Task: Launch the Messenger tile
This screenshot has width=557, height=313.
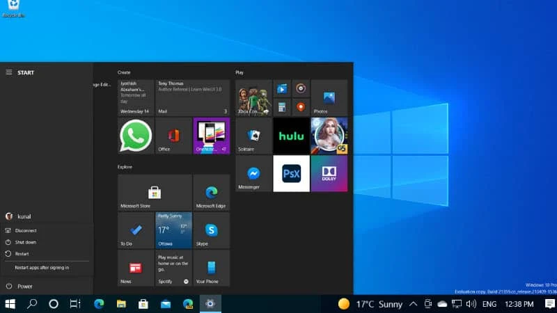Action: coord(253,173)
